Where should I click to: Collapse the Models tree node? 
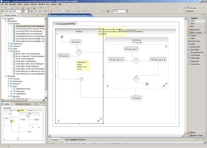[6, 76]
